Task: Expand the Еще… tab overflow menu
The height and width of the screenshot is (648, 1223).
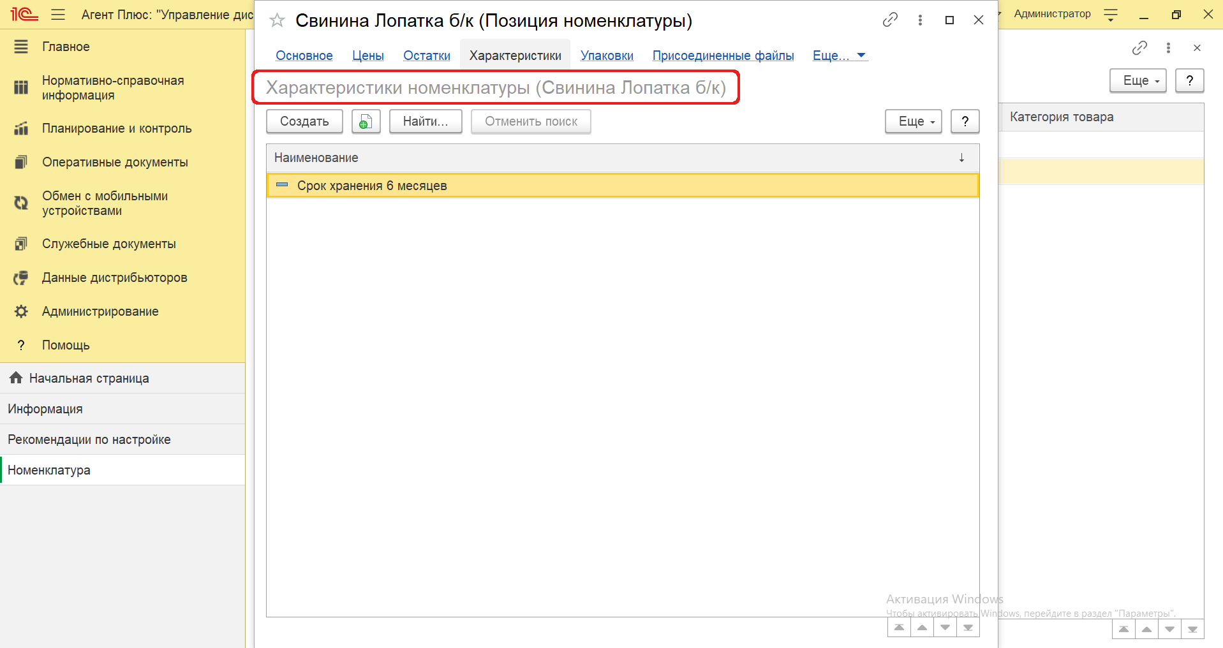Action: (x=839, y=55)
